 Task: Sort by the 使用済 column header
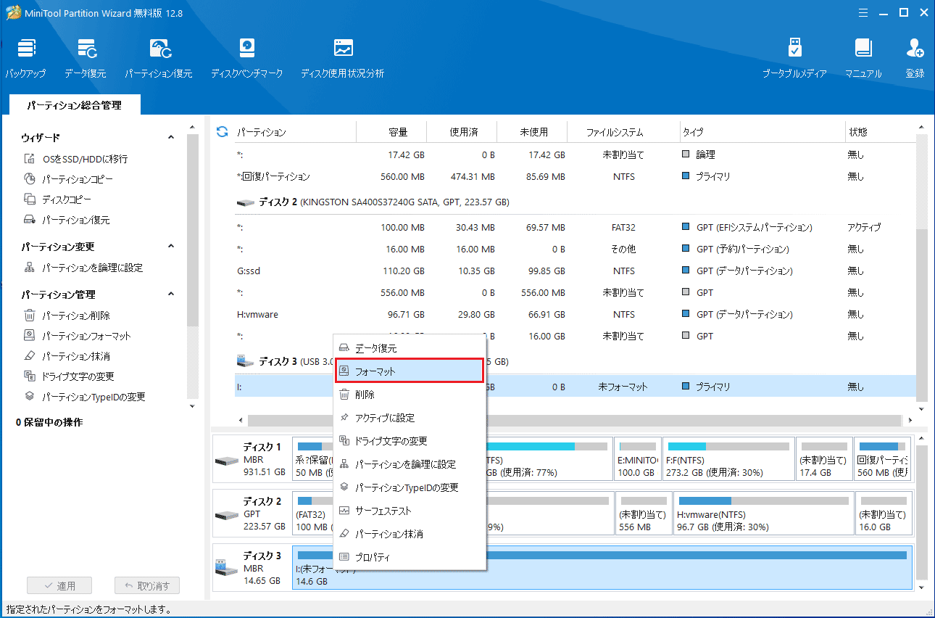click(x=462, y=132)
